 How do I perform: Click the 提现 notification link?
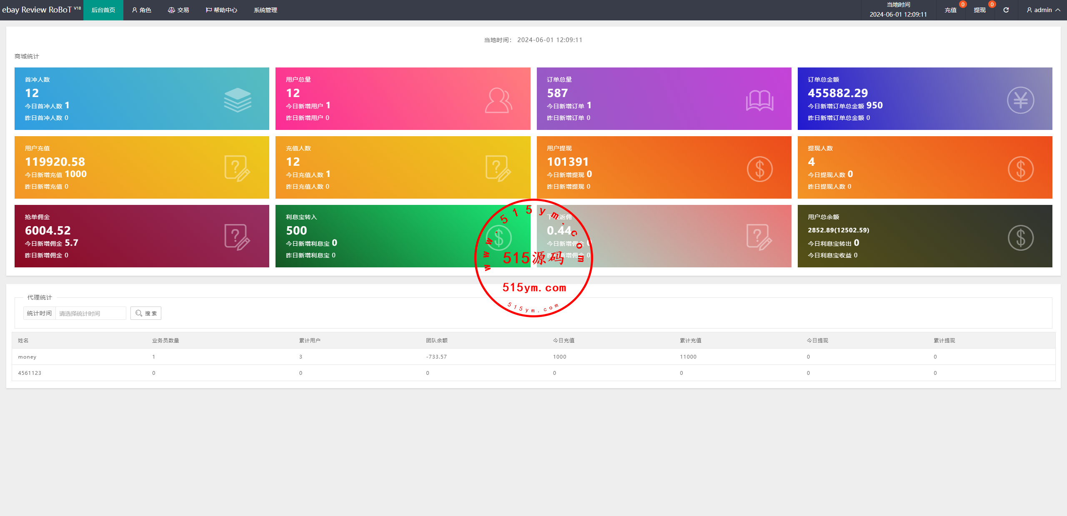[979, 10]
